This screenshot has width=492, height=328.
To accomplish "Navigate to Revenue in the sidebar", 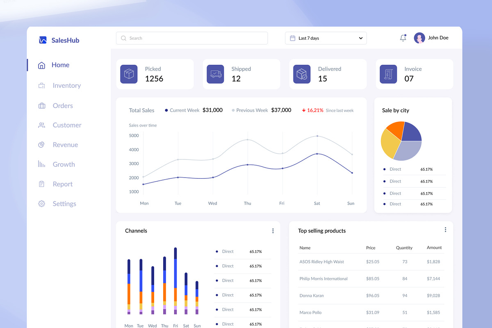I will coord(65,145).
